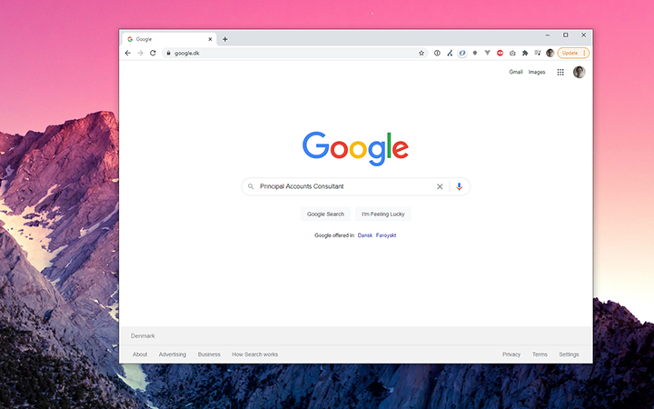The height and width of the screenshot is (409, 654).
Task: Click the I'm Feeling Lucky button
Action: pos(383,214)
